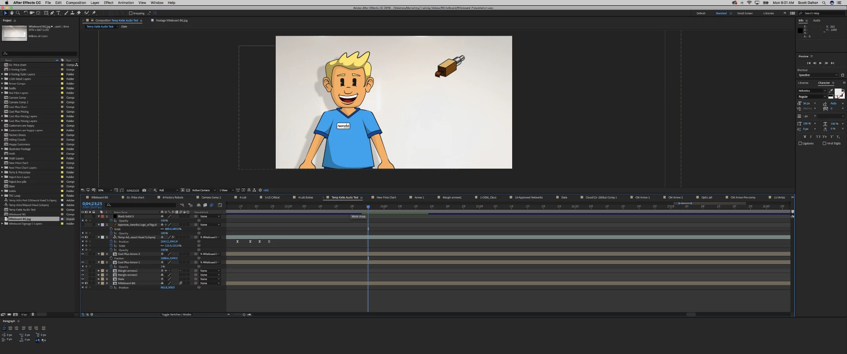Switch to the Libraries panel tab
The width and height of the screenshot is (847, 354).
tap(803, 83)
